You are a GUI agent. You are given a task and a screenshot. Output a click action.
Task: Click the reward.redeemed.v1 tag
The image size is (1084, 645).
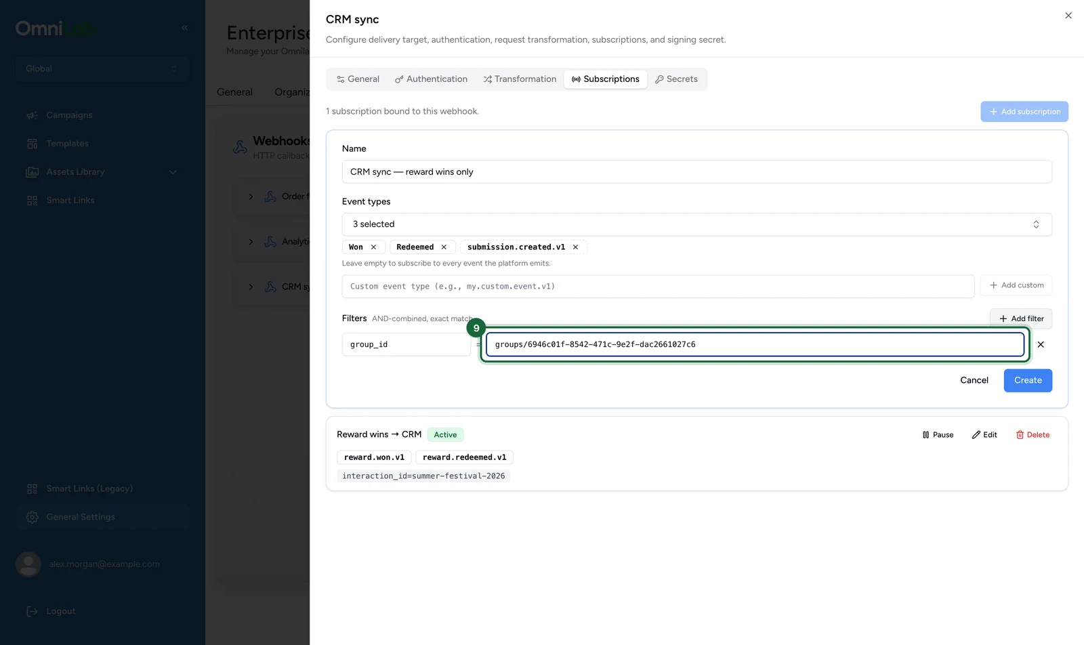click(464, 457)
